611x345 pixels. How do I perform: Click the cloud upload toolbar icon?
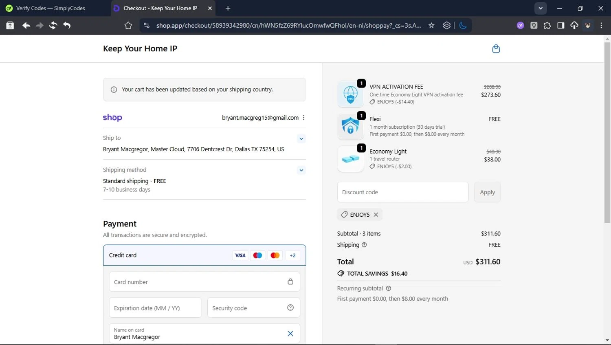(574, 25)
